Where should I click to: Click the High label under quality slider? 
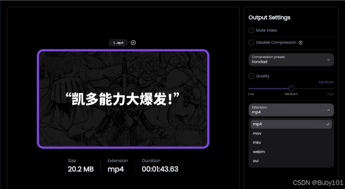click(x=330, y=94)
